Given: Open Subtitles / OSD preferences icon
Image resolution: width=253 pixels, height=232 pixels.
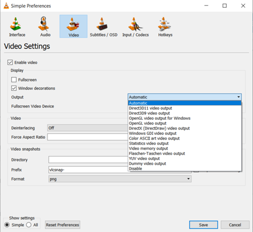Looking at the screenshot, I should click(102, 24).
